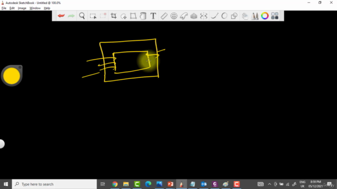Open the Layer Editor panel icon
This screenshot has height=189, width=337.
245,16
